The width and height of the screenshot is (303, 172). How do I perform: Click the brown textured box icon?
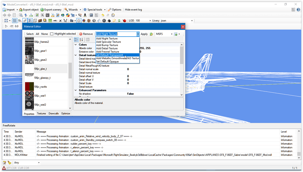click(x=89, y=21)
